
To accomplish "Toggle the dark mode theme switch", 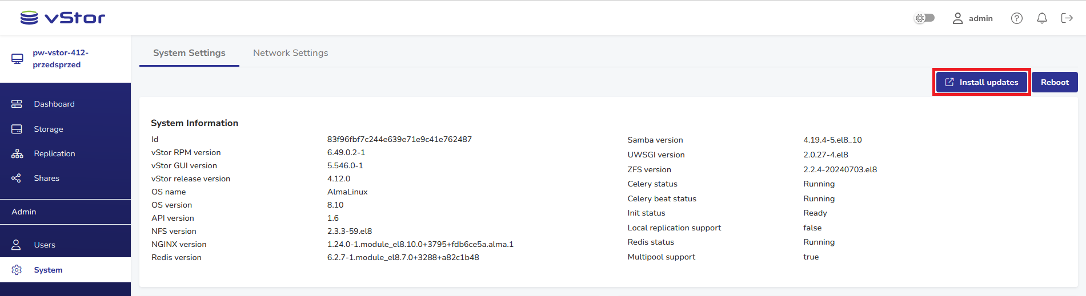I will pyautogui.click(x=924, y=18).
